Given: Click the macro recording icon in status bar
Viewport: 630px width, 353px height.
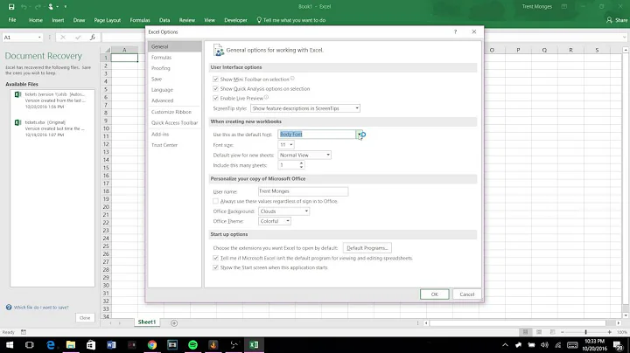Looking at the screenshot, I should (x=24, y=332).
